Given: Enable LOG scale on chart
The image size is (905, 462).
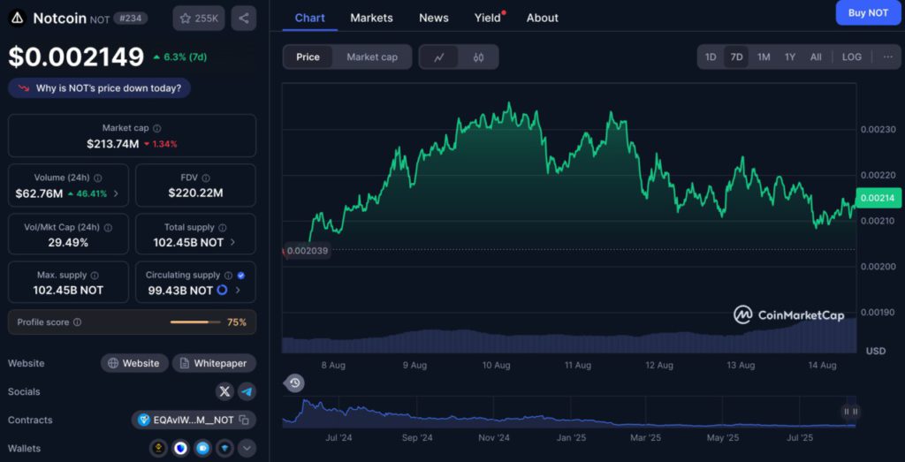Looking at the screenshot, I should click(851, 57).
